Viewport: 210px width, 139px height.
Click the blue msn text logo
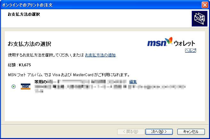[x=157, y=43]
